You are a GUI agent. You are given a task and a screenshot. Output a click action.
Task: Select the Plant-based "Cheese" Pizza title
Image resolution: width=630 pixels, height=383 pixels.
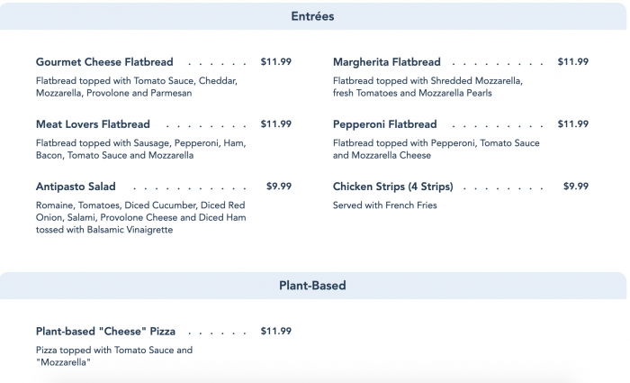105,331
